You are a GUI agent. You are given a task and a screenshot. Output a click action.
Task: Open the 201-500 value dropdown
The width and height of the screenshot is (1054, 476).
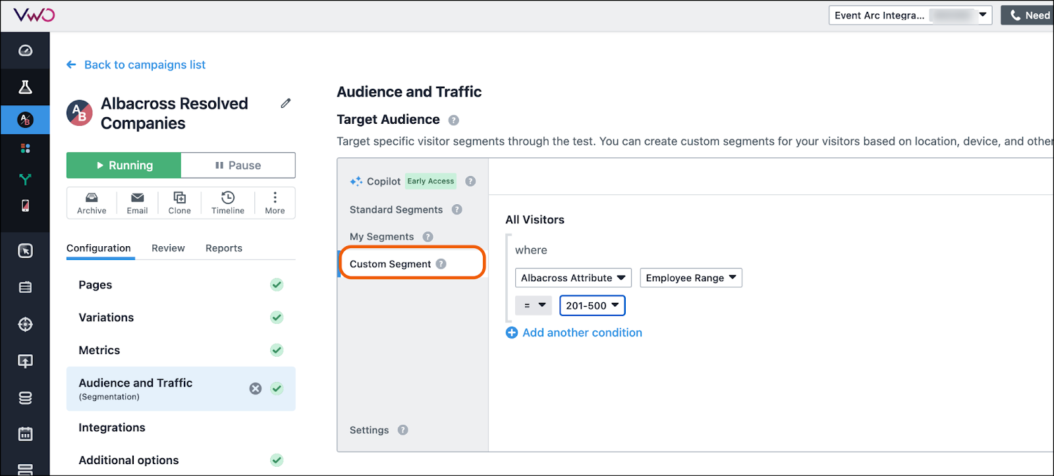(x=592, y=305)
